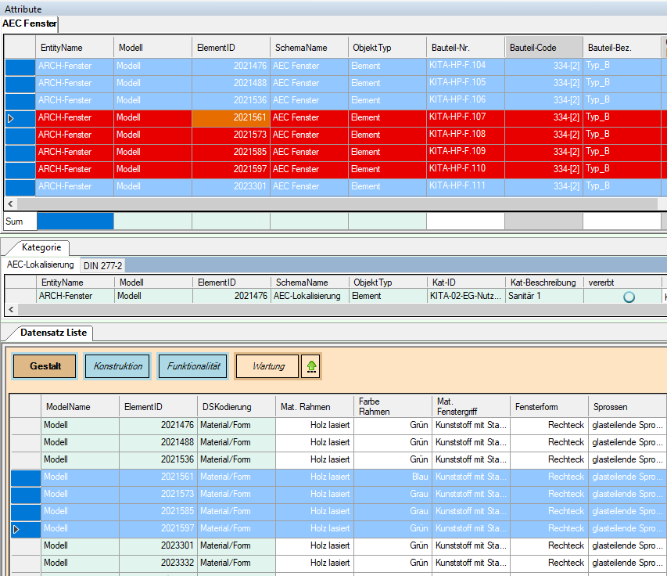Click the Sprossen column header

626,406
